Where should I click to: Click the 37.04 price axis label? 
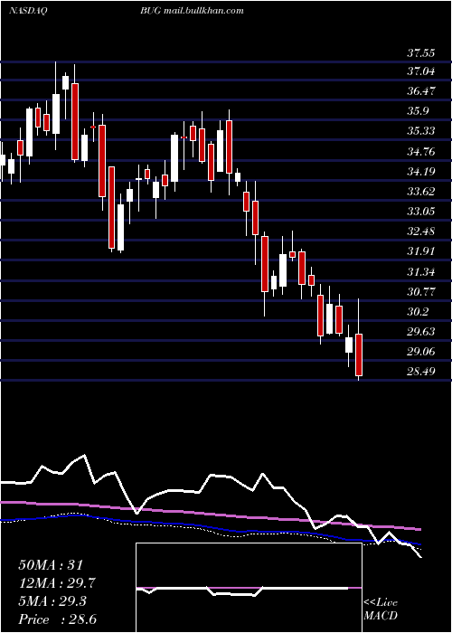pos(420,71)
